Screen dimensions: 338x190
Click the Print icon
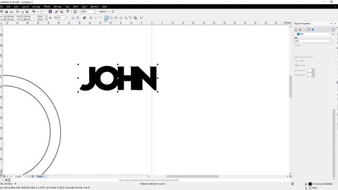12,12
